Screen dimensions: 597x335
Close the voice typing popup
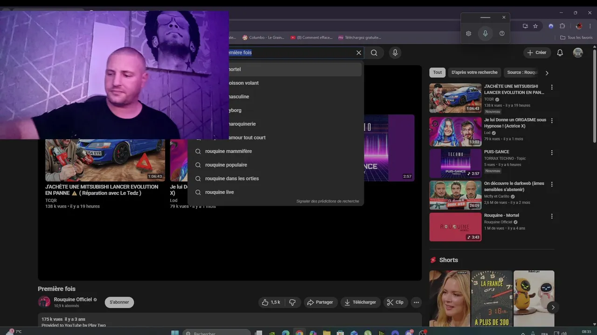tap(504, 17)
